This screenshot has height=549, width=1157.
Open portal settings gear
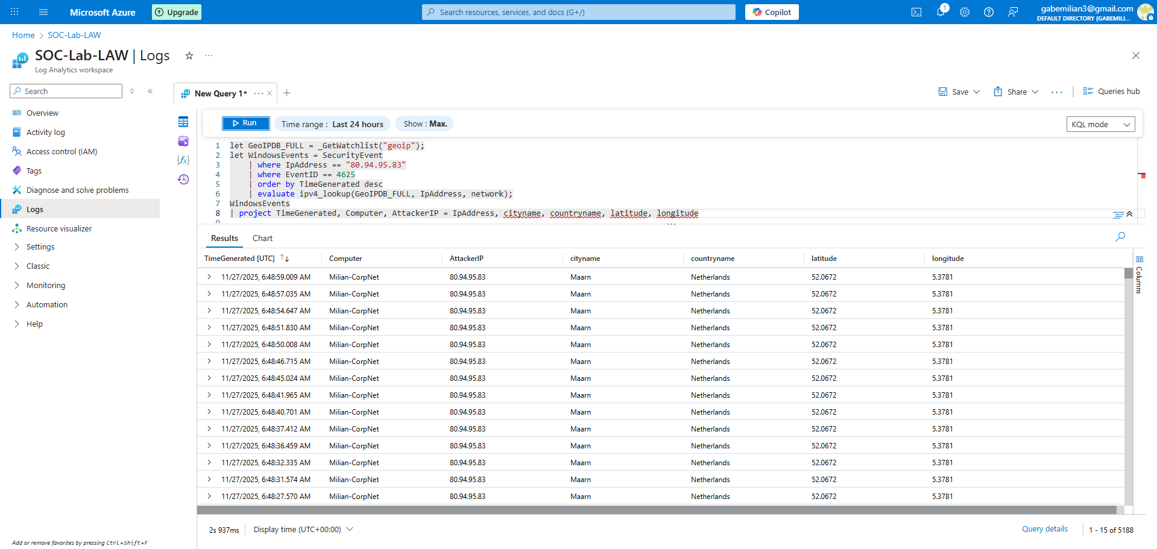click(x=965, y=12)
